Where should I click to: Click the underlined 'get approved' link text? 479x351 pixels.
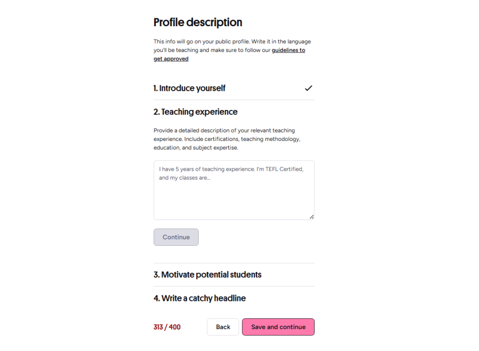[x=171, y=58]
